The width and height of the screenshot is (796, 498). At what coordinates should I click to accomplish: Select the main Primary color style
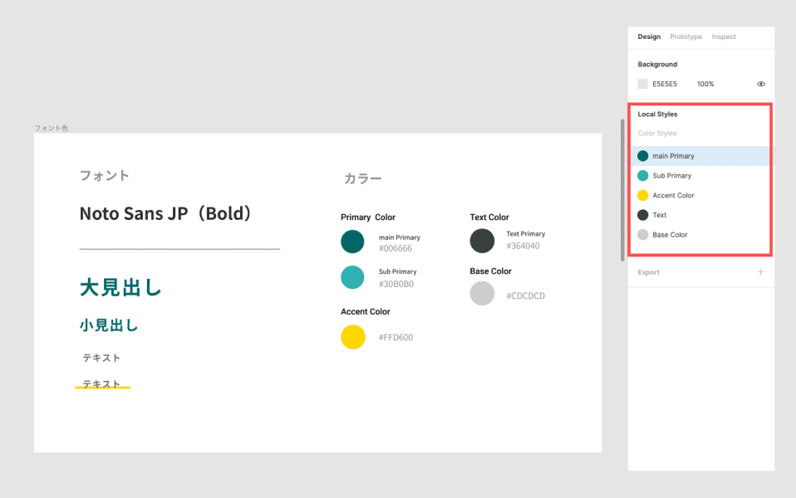click(700, 156)
